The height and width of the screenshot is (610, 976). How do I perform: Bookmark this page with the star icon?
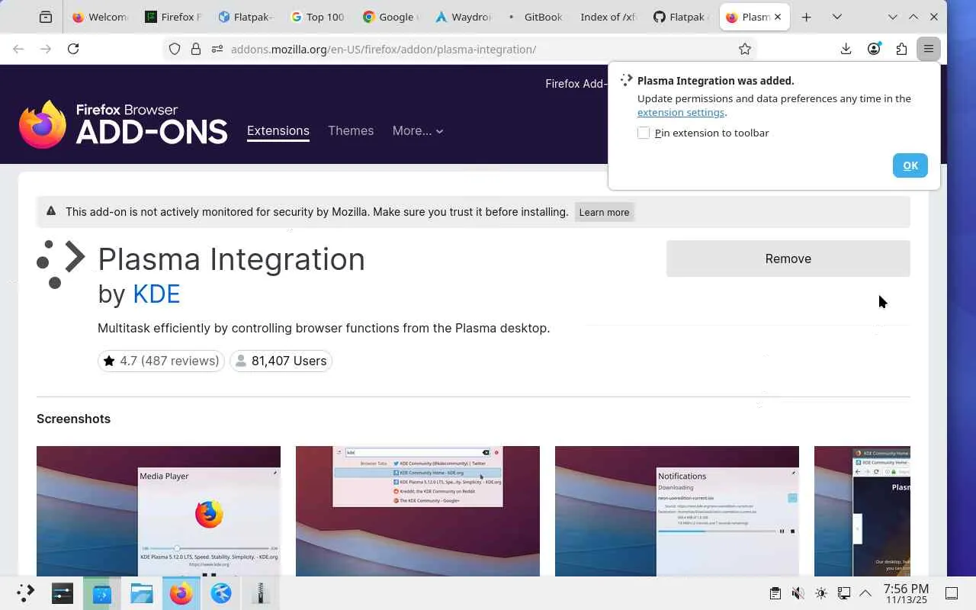(745, 49)
